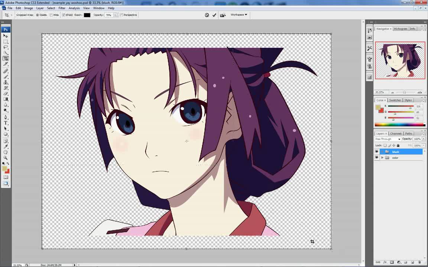Toggle lock all for layer
This screenshot has height=267, width=428.
tap(398, 145)
